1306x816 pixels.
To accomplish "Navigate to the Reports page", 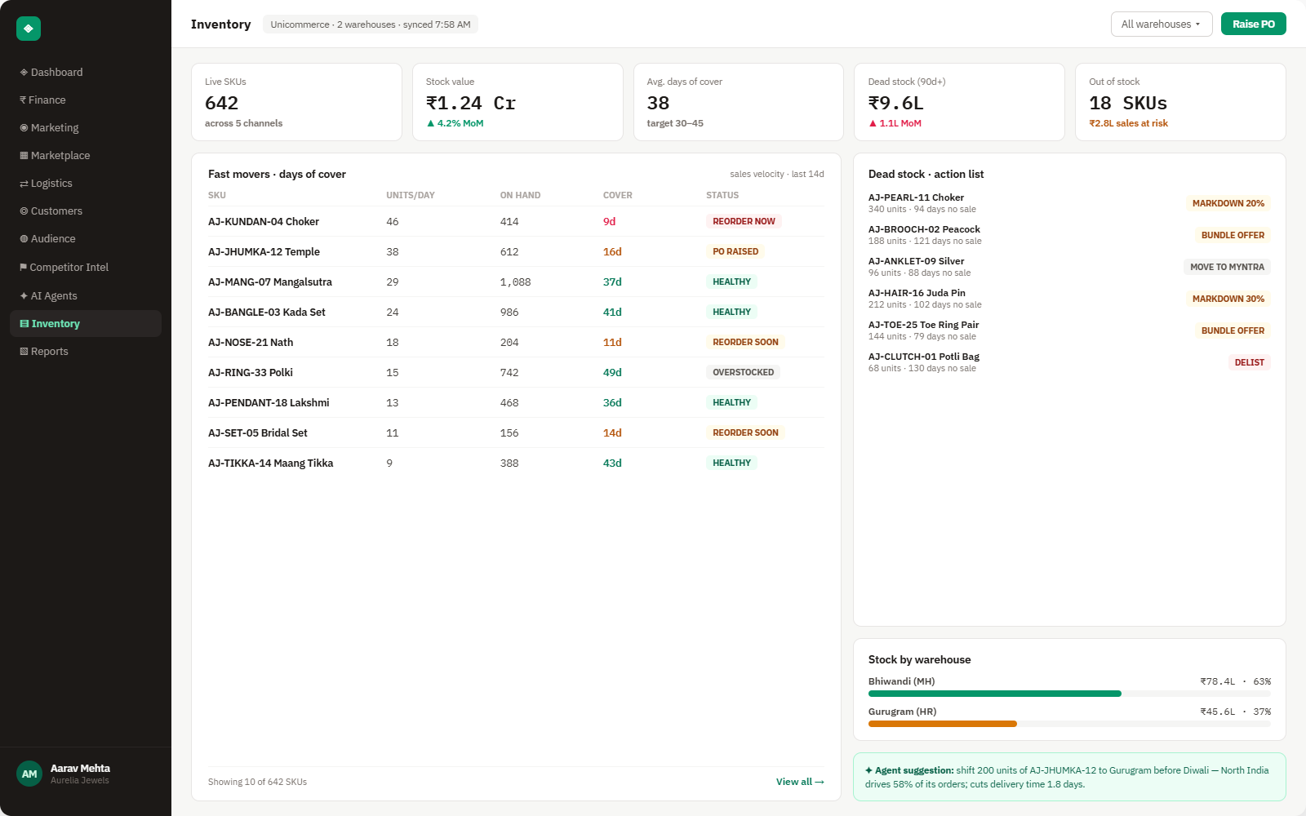I will 86,352.
